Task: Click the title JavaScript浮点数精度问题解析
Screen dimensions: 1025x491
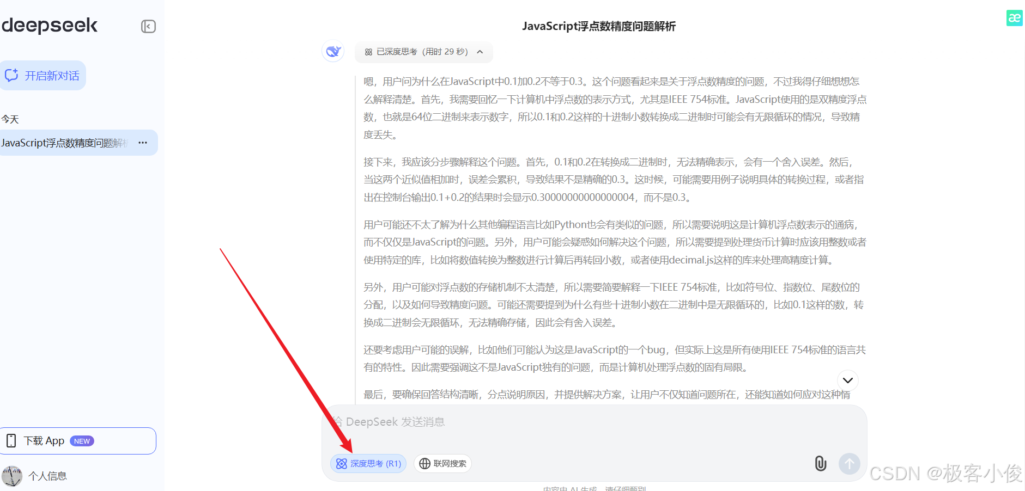Action: tap(599, 26)
